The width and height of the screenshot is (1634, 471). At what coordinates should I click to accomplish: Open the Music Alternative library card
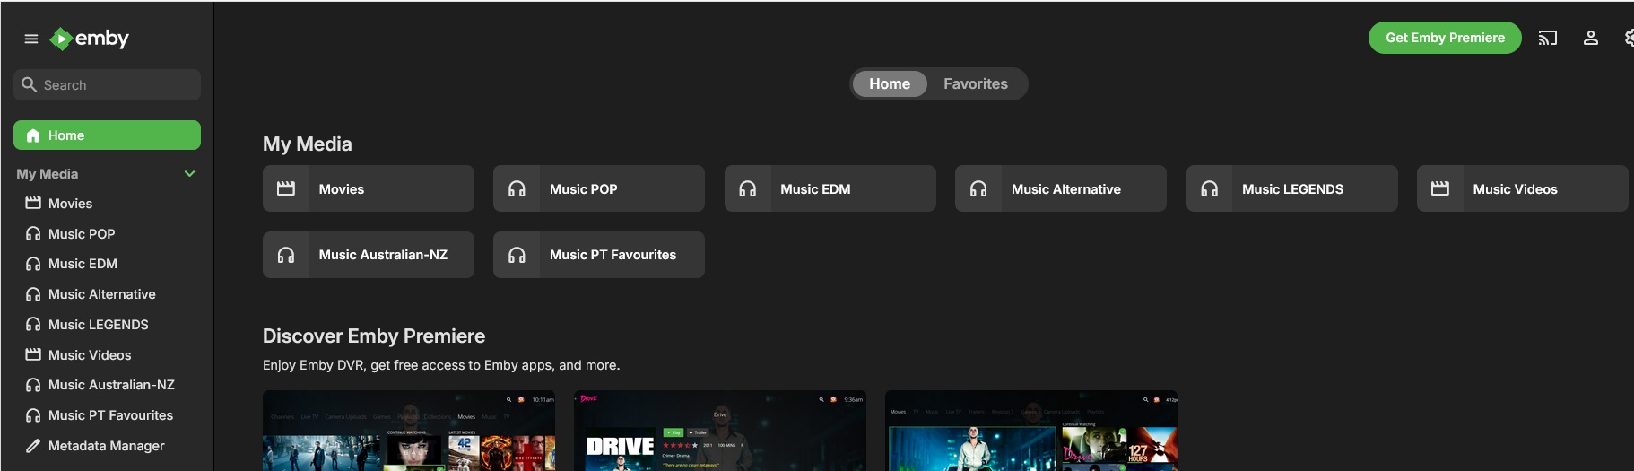[x=1061, y=188]
